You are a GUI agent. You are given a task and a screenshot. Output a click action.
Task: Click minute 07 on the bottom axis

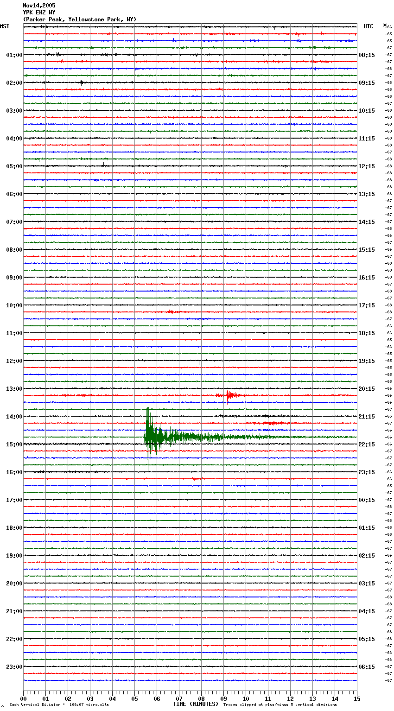point(179,698)
